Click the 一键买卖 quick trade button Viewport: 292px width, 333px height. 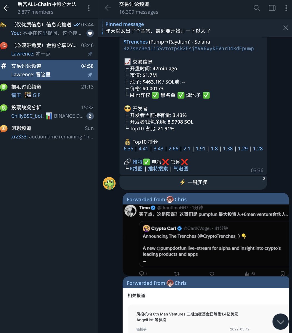click(193, 182)
